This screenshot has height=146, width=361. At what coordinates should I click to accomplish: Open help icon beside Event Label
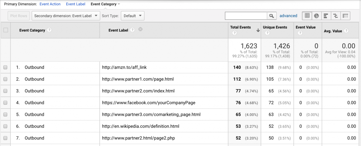132,30
